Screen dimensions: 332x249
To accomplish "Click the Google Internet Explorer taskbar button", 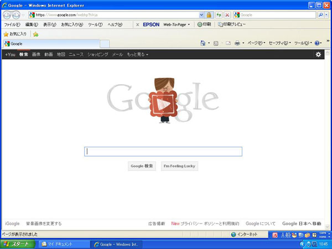I will pyautogui.click(x=116, y=244).
